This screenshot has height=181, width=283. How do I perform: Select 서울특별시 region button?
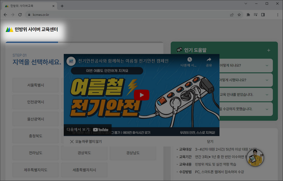click(x=36, y=85)
